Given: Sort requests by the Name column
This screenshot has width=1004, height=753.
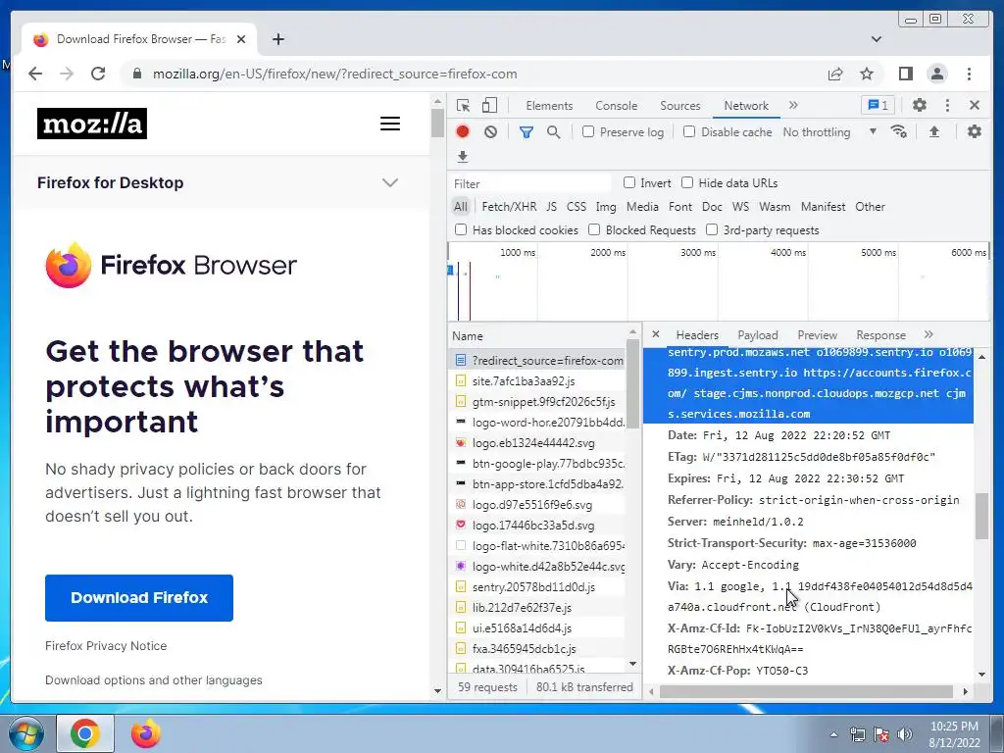Looking at the screenshot, I should (536, 336).
